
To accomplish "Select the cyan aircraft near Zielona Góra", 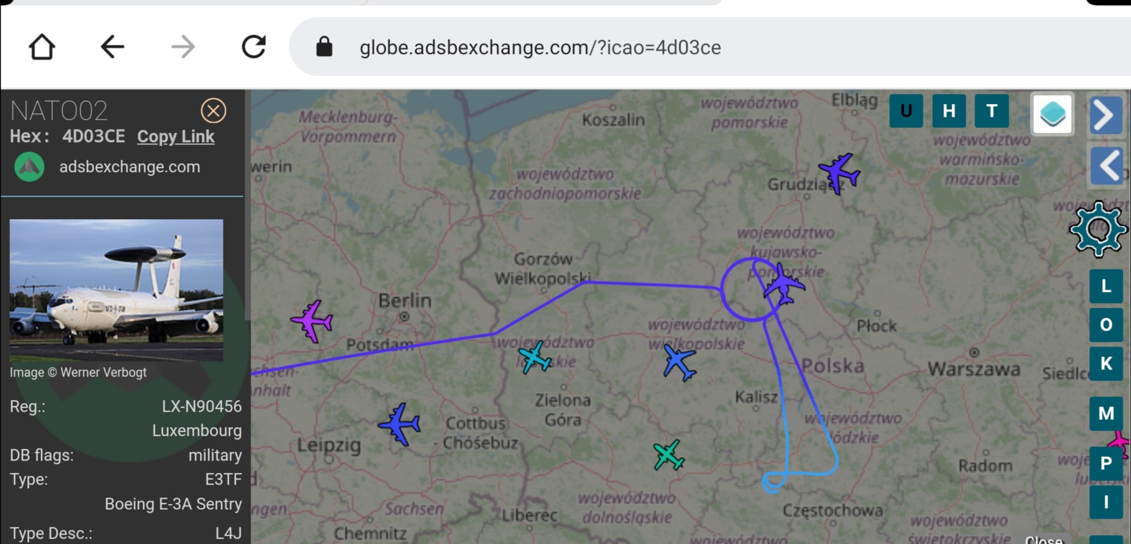I will pyautogui.click(x=535, y=357).
